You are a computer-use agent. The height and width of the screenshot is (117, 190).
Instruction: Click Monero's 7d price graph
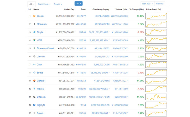[x=156, y=81]
